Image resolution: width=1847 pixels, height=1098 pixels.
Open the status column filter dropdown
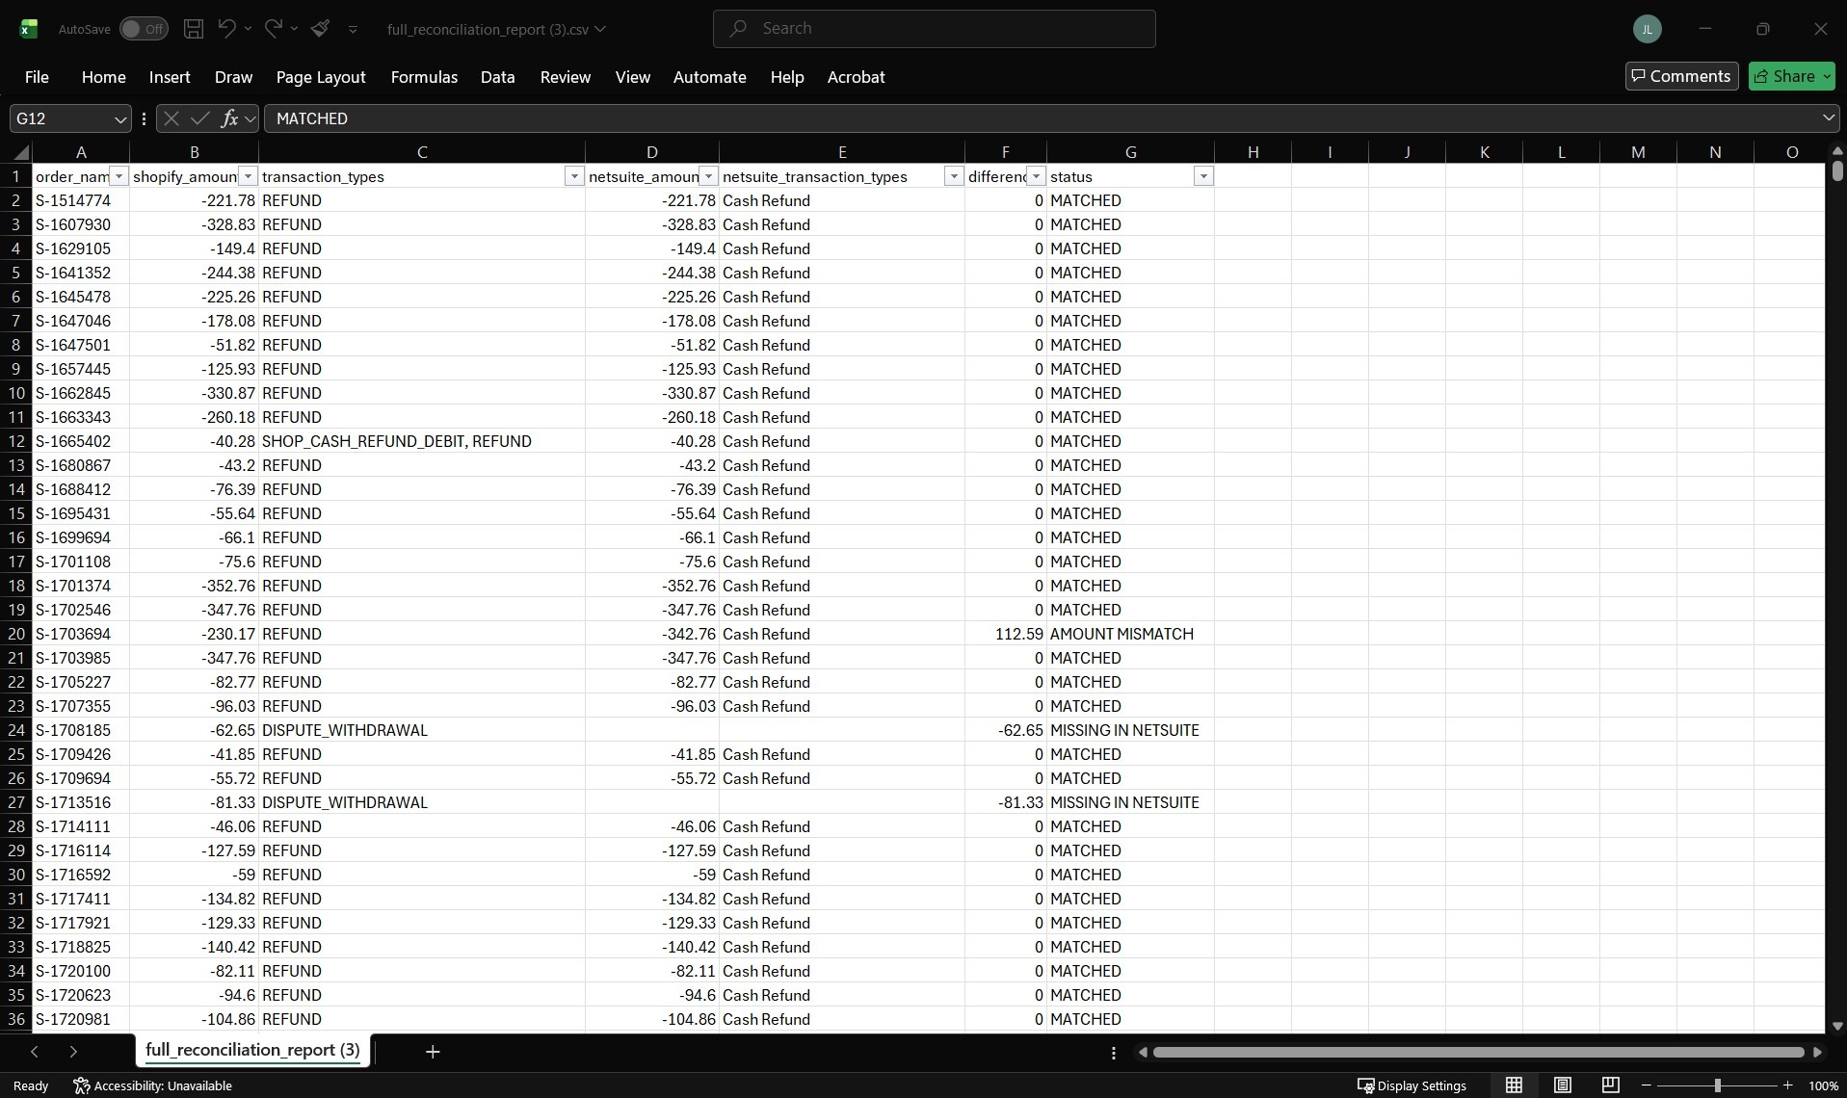(1201, 176)
